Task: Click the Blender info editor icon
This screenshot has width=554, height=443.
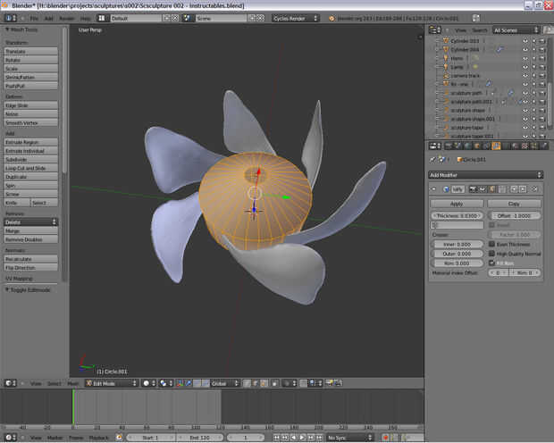Action: point(9,18)
